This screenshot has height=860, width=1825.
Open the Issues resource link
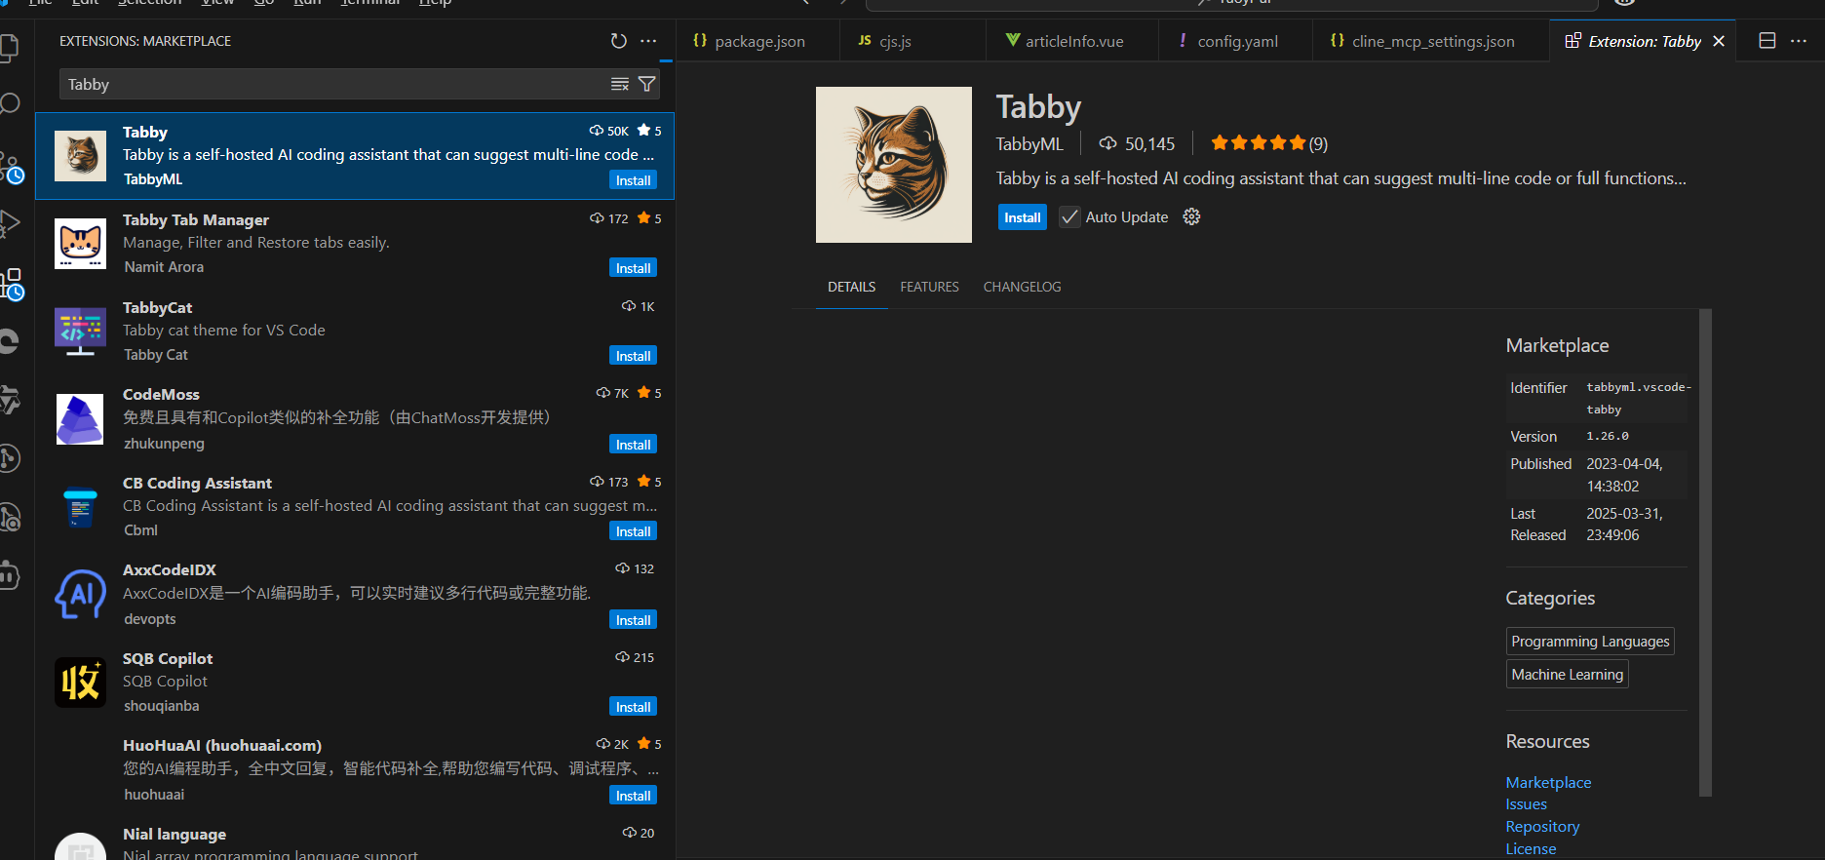click(1526, 804)
